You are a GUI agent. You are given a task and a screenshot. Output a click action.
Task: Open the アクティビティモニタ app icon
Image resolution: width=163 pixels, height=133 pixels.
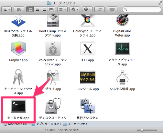[x=122, y=48]
